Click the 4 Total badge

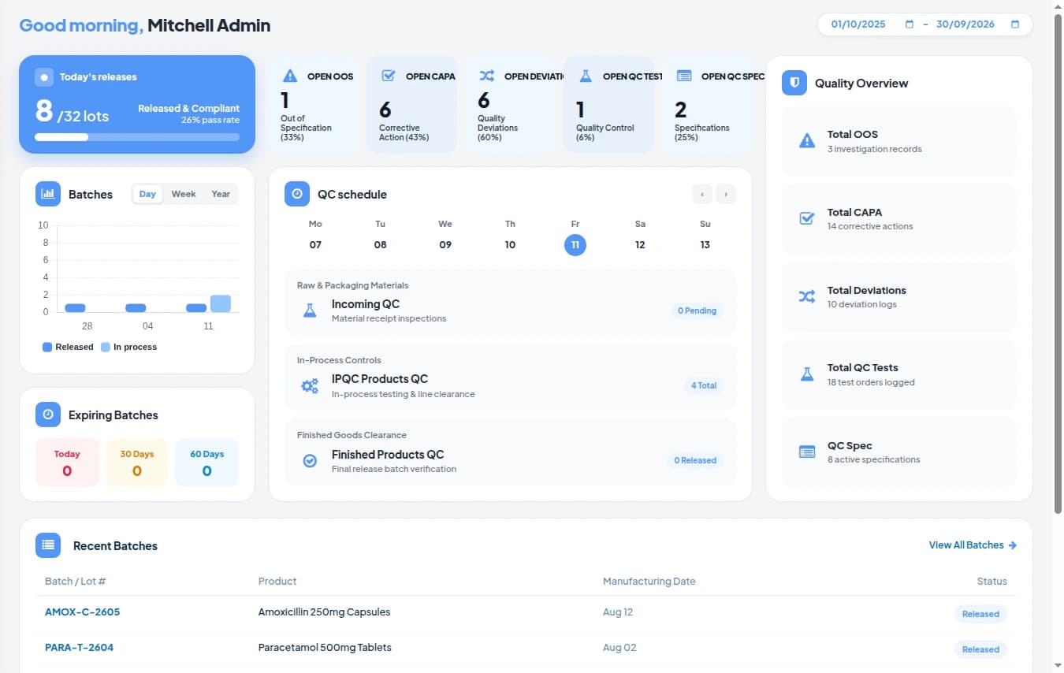click(704, 385)
